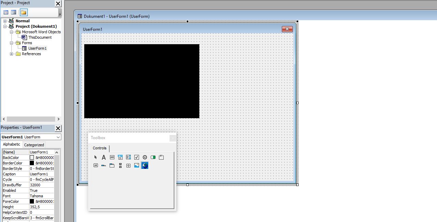Image resolution: width=437 pixels, height=222 pixels.
Task: Select the ListBox control tool
Action: coord(128,157)
